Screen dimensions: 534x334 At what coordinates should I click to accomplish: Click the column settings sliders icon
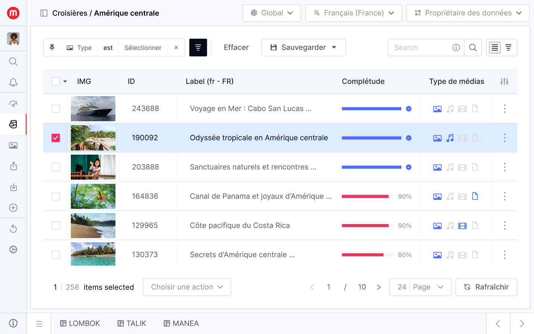tap(504, 81)
